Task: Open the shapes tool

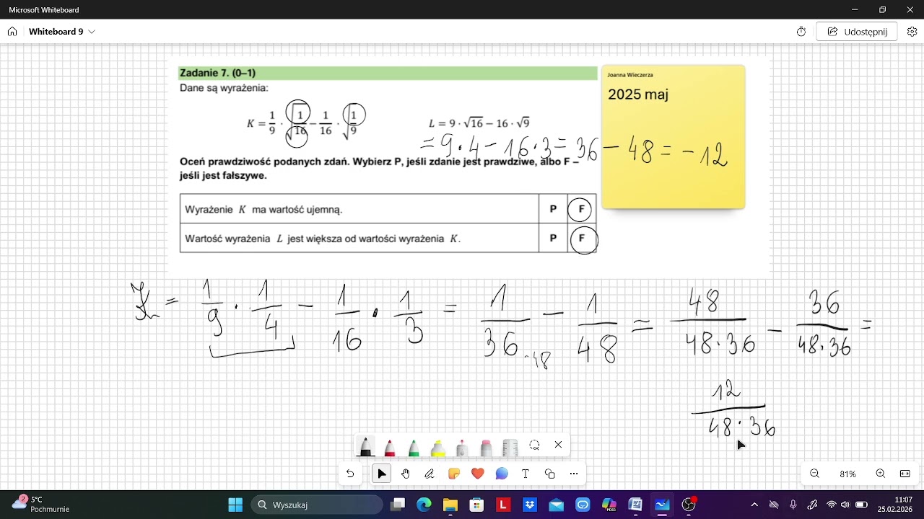Action: (x=549, y=474)
